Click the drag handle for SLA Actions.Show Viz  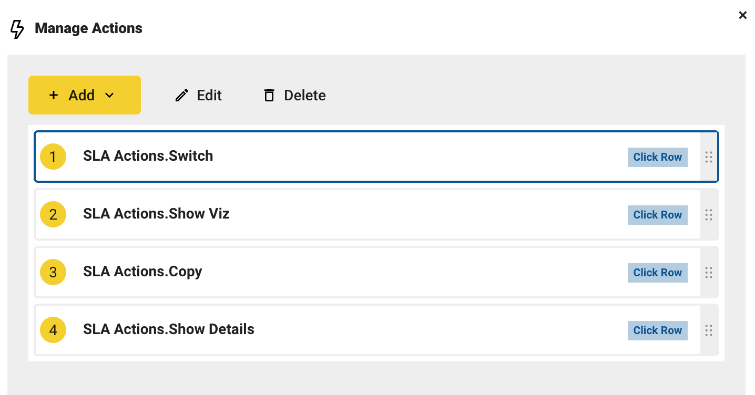[x=708, y=214]
